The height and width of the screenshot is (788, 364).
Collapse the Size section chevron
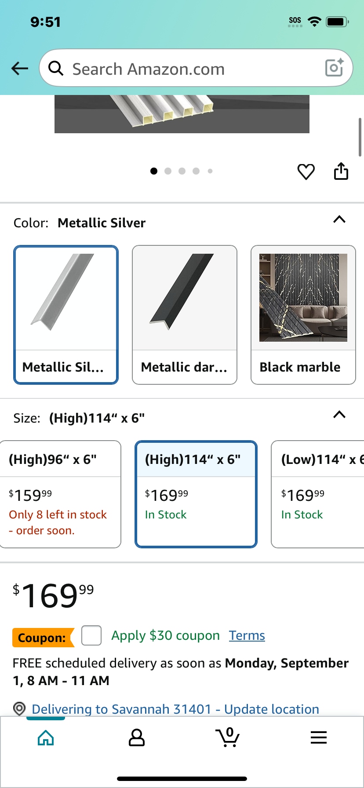(x=339, y=415)
